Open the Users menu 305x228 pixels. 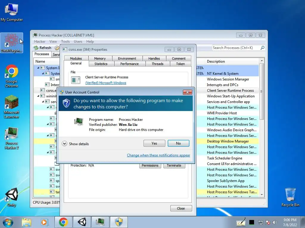[78, 42]
